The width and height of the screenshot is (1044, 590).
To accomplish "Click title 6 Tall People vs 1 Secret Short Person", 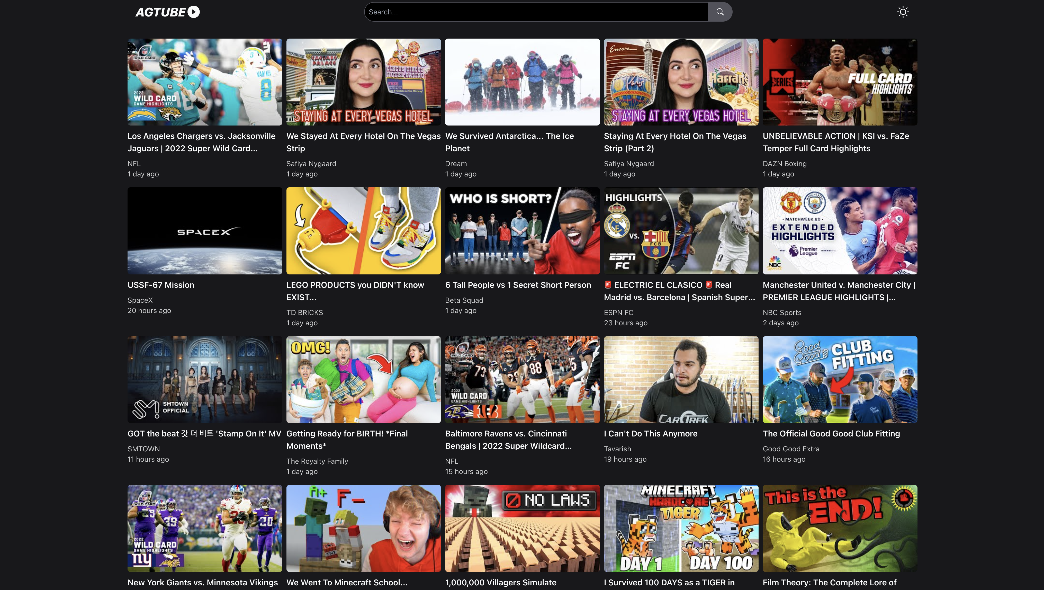I will (518, 285).
